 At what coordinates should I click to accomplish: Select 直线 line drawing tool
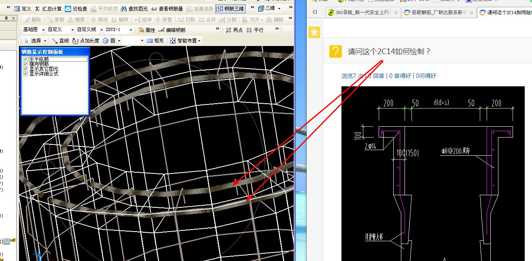[60, 40]
